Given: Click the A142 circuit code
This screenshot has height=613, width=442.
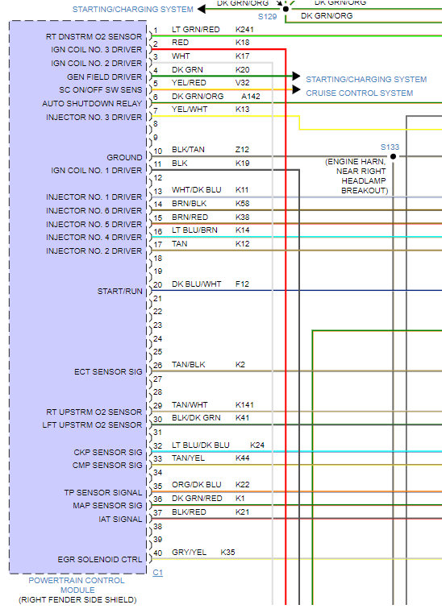Looking at the screenshot, I should coord(251,96).
